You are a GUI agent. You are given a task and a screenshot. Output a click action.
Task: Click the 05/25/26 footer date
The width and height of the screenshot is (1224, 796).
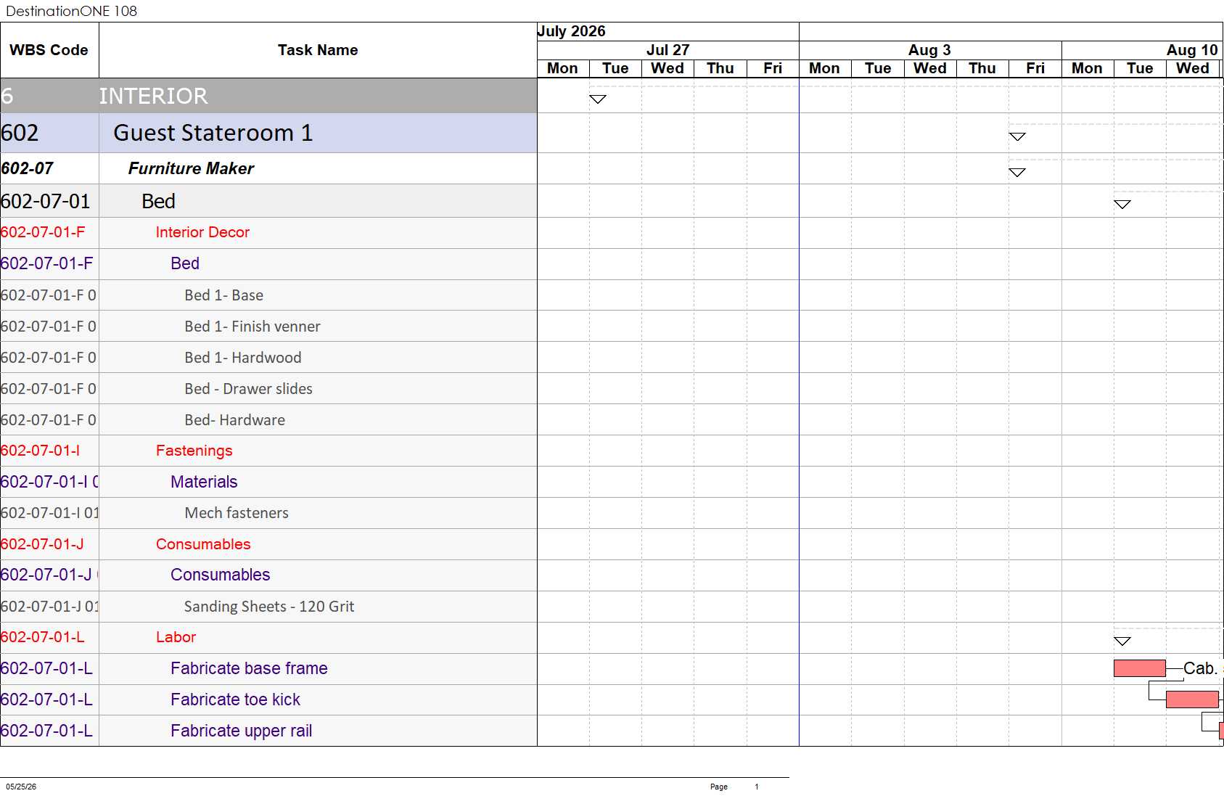coord(21,787)
